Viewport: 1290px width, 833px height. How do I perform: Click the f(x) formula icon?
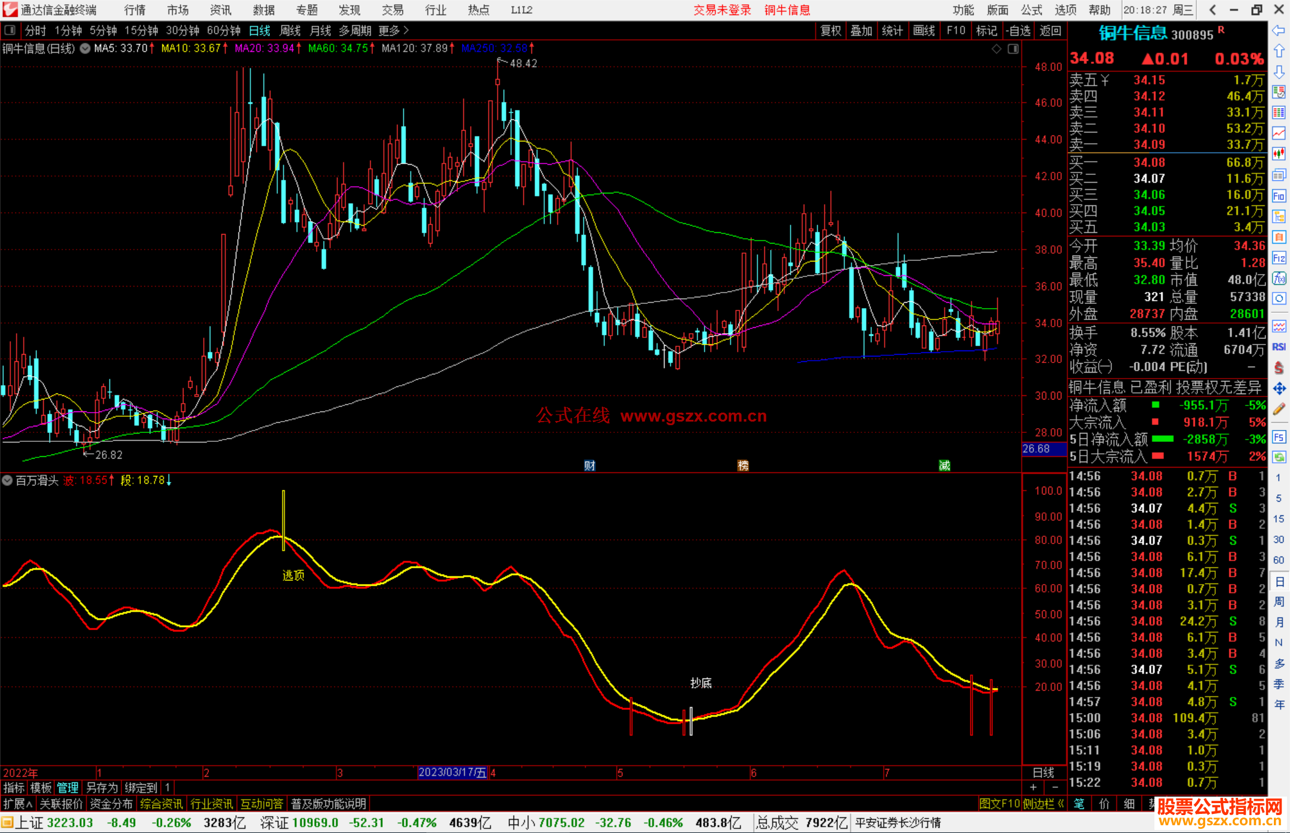[1279, 278]
